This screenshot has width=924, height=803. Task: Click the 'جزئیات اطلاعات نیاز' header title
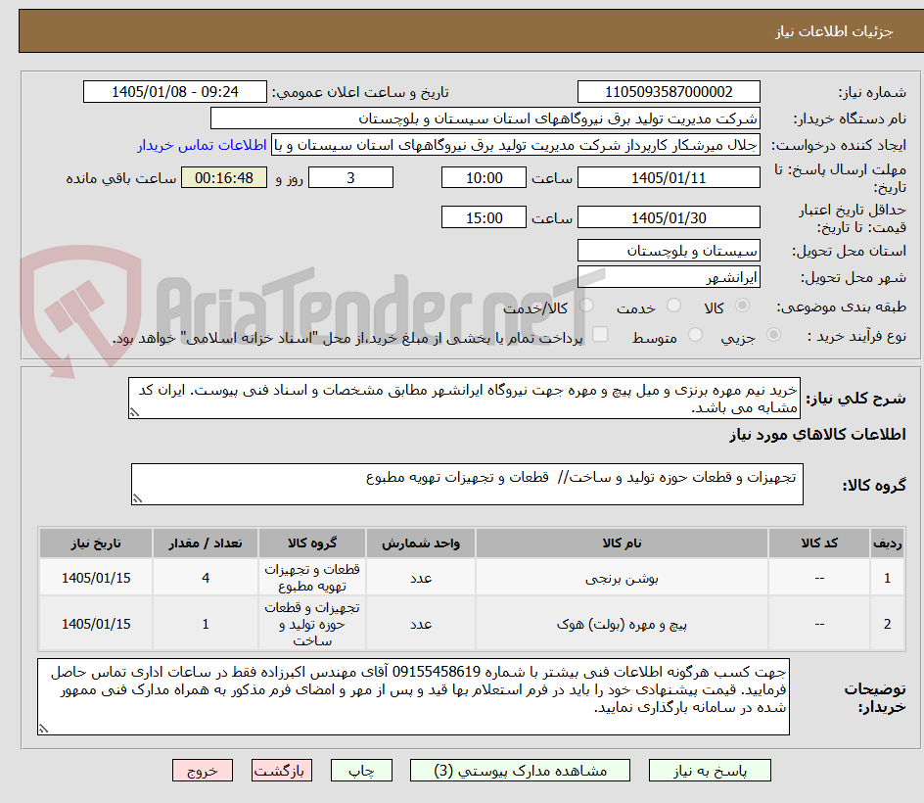tap(834, 31)
